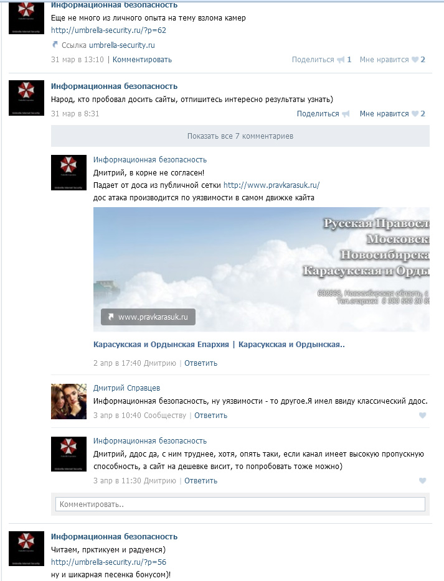Click Комментировать under the 13:10 post

142,60
